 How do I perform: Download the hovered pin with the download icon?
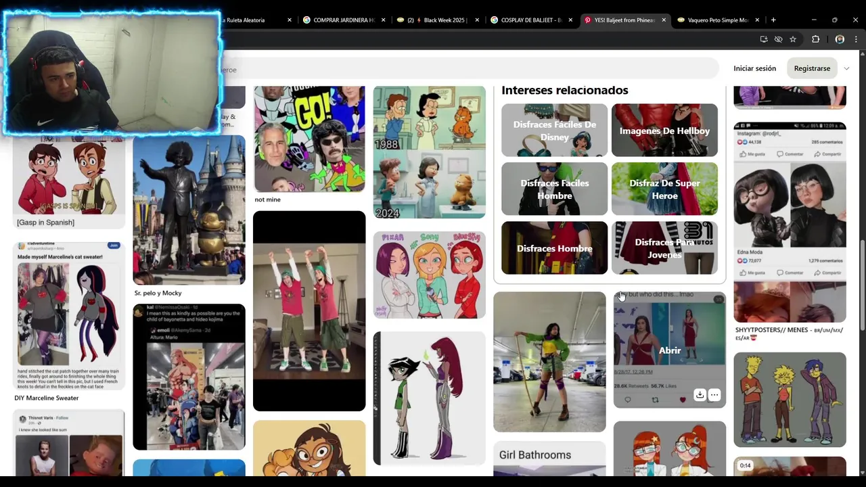(700, 395)
